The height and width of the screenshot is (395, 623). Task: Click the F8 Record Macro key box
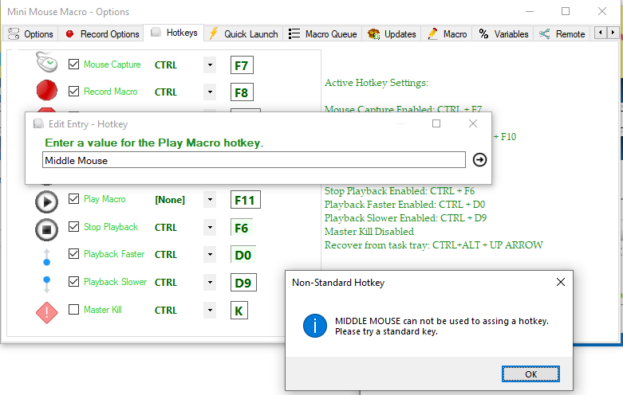(242, 92)
